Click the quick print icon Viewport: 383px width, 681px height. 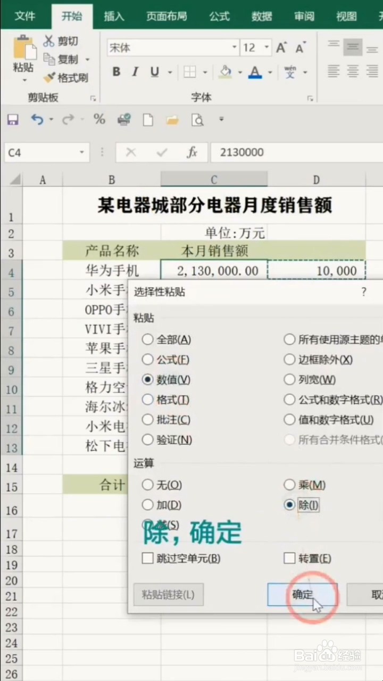124,120
